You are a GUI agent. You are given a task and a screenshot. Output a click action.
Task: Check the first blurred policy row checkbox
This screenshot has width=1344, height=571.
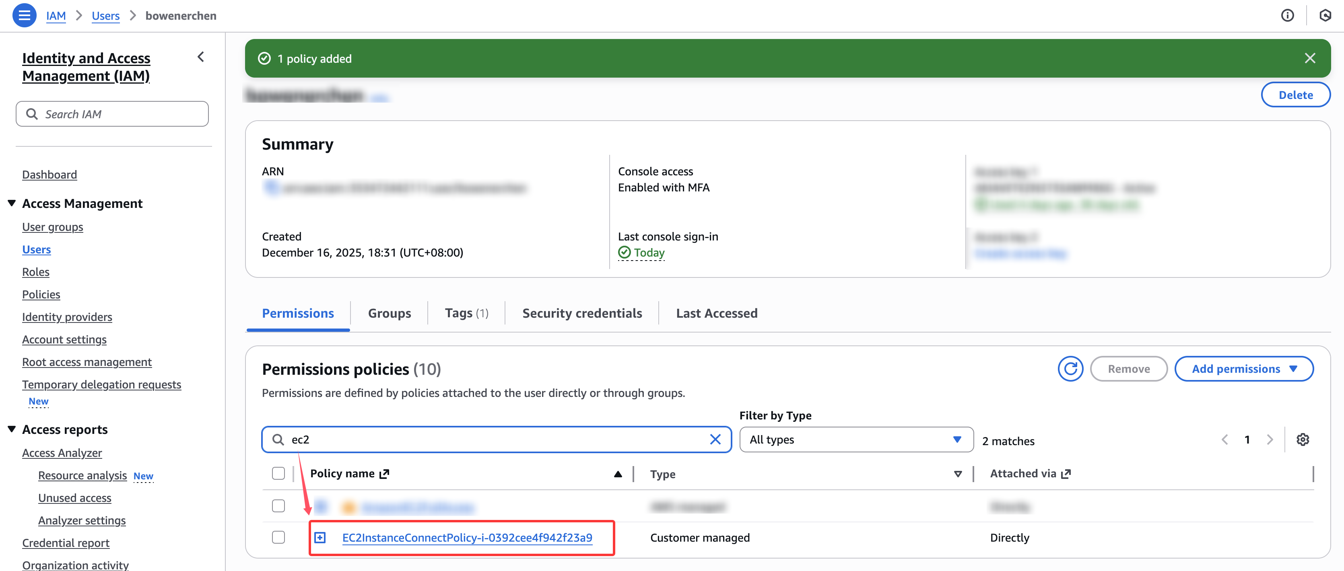point(278,506)
